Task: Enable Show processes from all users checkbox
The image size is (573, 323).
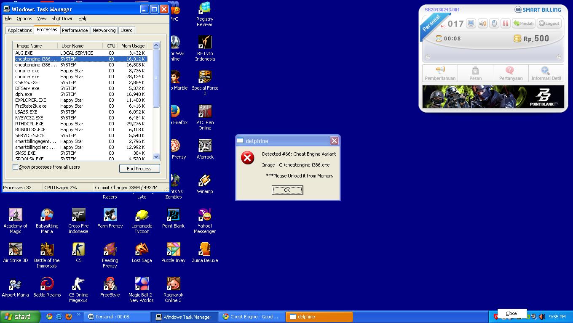Action: (x=16, y=167)
